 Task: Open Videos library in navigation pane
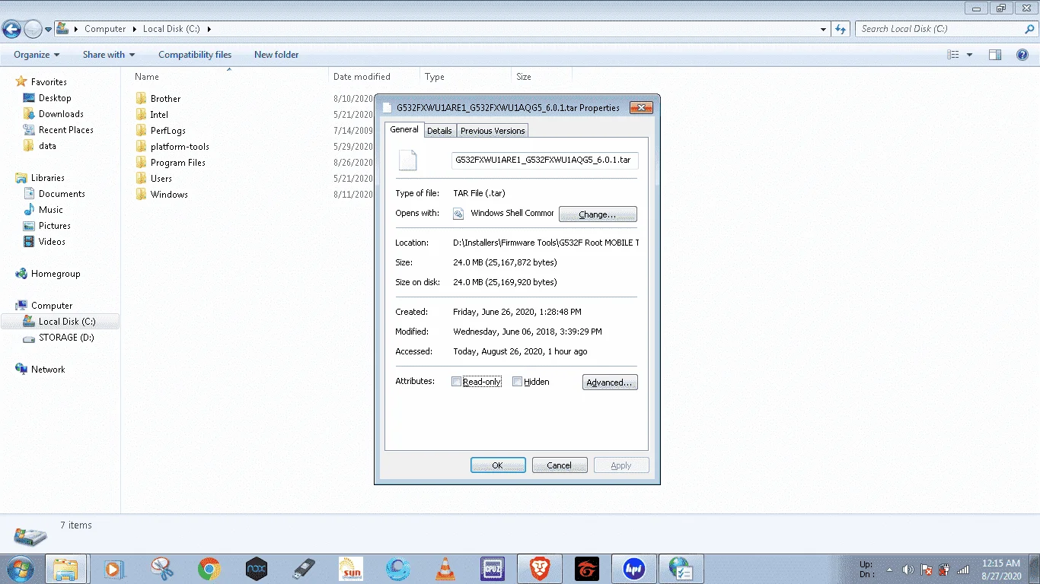(53, 242)
